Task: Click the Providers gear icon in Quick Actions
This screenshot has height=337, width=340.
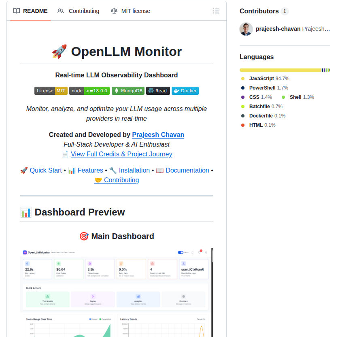Action: click(x=183, y=296)
